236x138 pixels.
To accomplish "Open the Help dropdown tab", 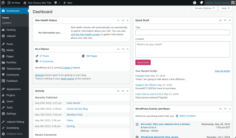I will (x=225, y=8).
